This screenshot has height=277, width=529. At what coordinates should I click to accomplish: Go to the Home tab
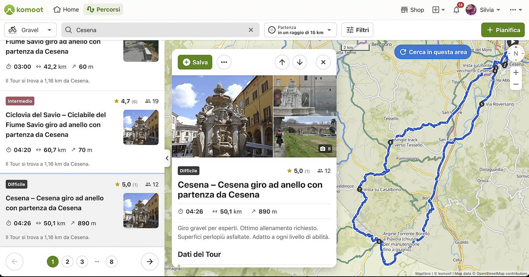66,10
